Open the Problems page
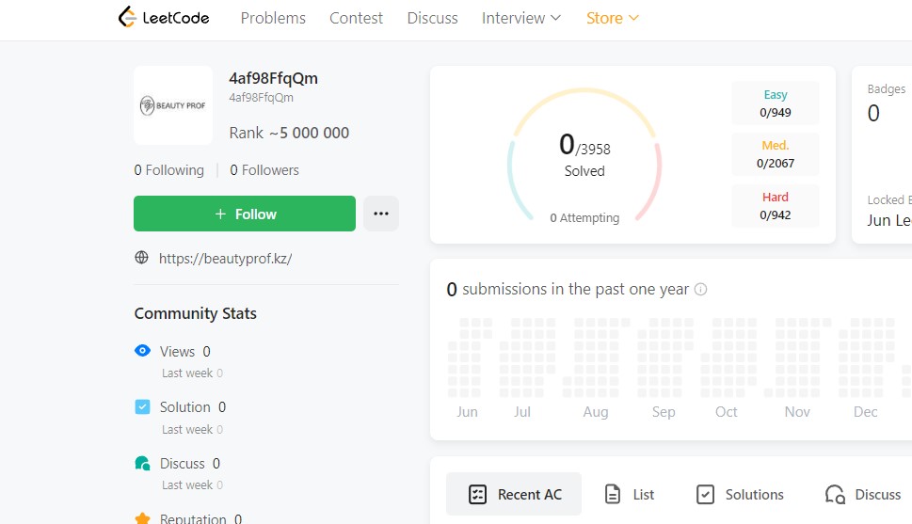Image resolution: width=912 pixels, height=524 pixels. tap(273, 18)
